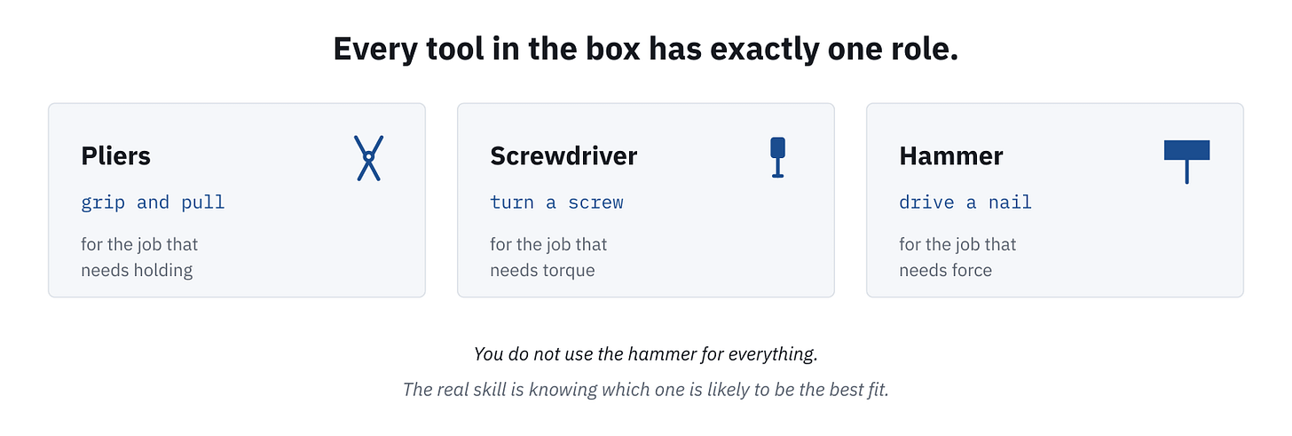Open the Hammer card
The height and width of the screenshot is (436, 1292).
[x=1055, y=200]
